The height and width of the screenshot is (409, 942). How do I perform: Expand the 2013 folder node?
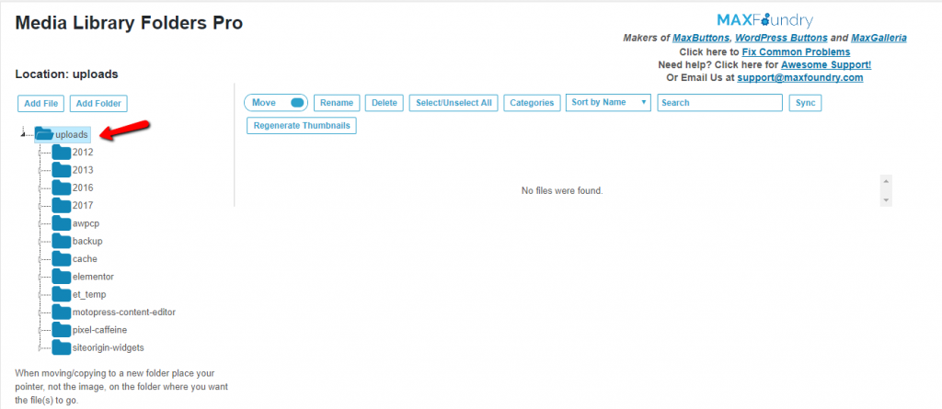[x=40, y=171]
